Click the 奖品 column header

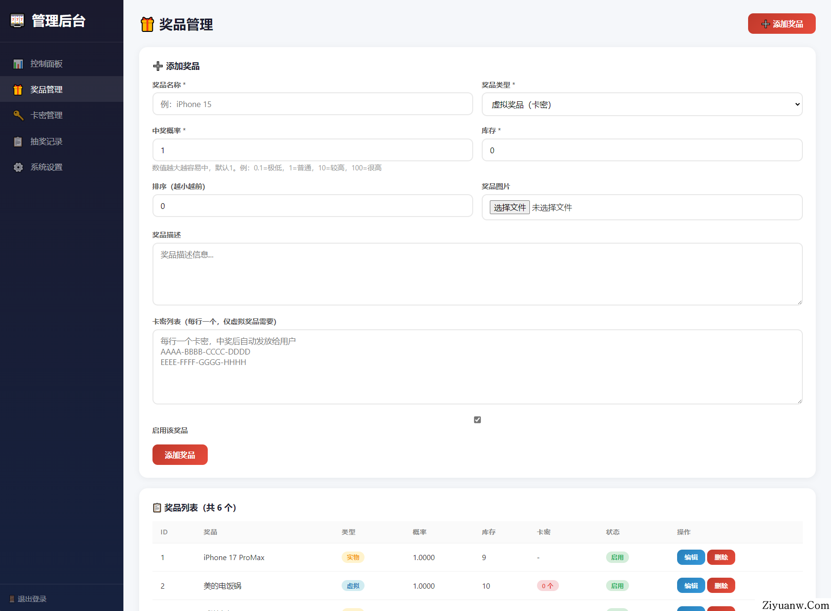pyautogui.click(x=210, y=532)
